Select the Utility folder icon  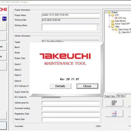113,27
